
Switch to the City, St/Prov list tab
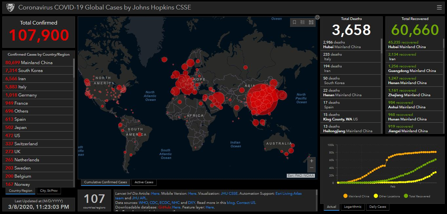pos(49,191)
